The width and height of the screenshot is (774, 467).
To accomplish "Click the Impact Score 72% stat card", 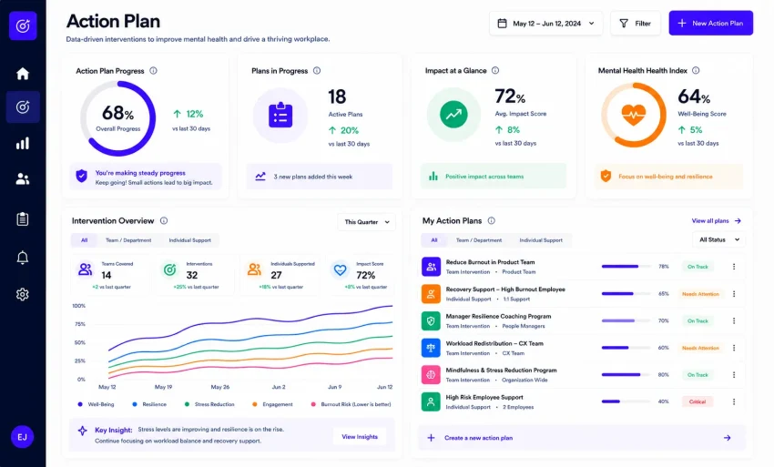I will point(361,275).
